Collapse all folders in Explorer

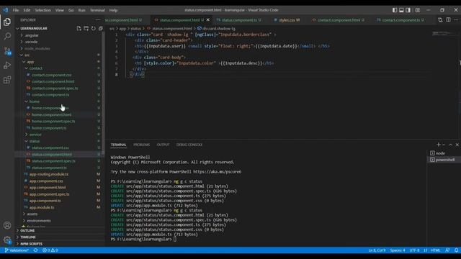click(101, 29)
